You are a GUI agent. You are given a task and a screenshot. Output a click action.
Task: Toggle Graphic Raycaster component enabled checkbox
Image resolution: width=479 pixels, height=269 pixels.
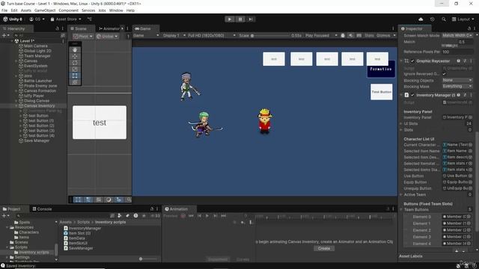(x=412, y=61)
